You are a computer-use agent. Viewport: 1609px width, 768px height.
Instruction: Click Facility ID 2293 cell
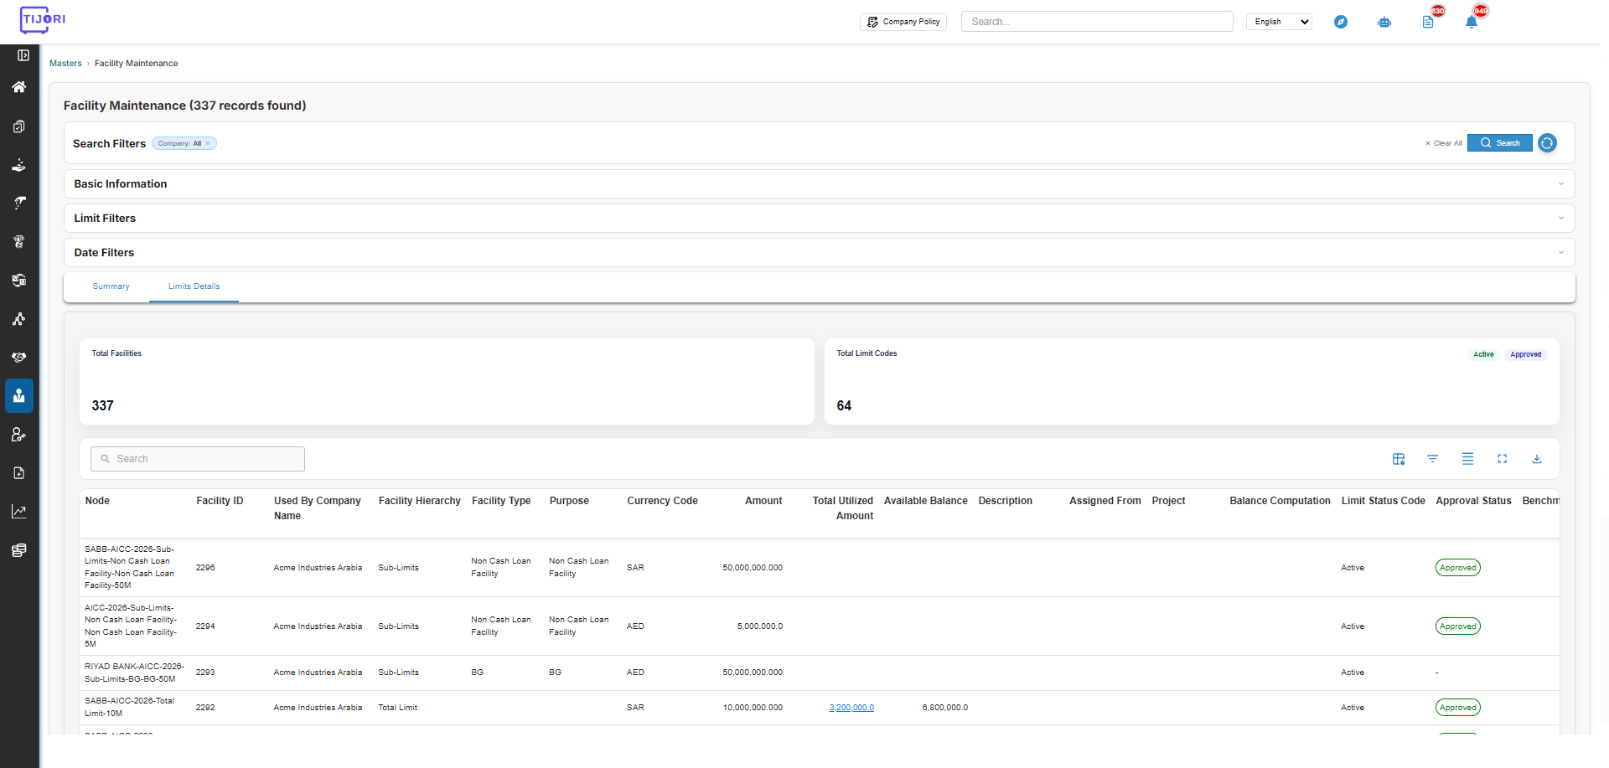click(205, 673)
